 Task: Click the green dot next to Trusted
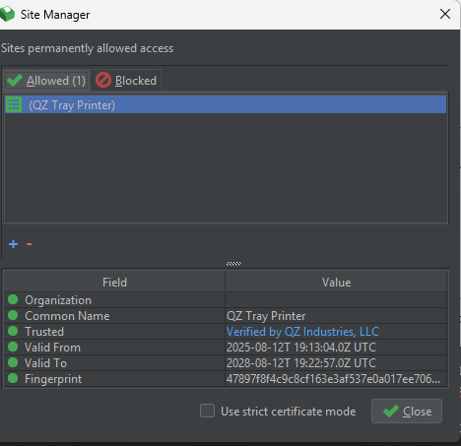pos(13,331)
